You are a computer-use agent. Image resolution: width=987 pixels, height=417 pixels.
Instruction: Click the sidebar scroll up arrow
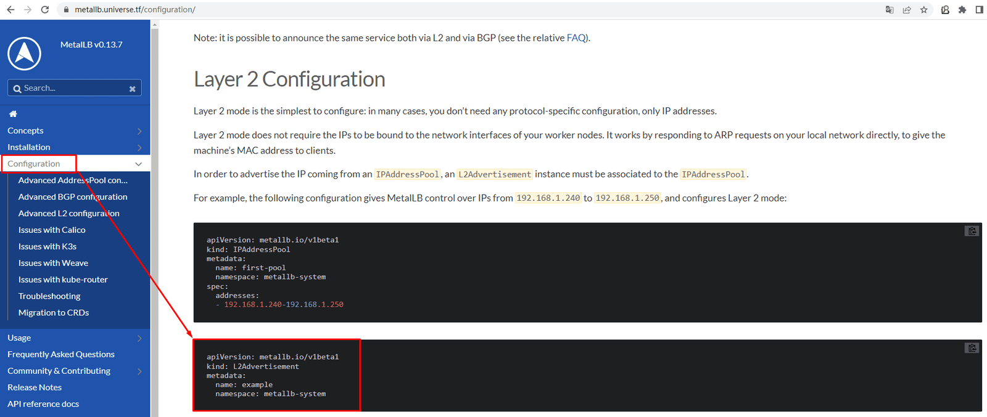click(x=155, y=25)
